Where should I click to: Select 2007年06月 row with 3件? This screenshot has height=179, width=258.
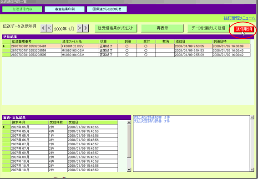point(60,140)
